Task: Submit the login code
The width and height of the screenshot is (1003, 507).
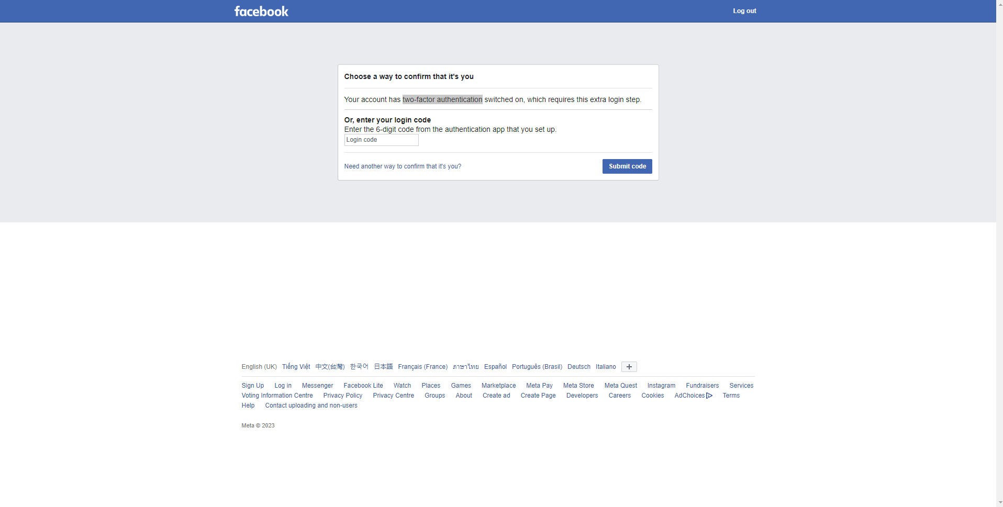Action: pyautogui.click(x=627, y=166)
